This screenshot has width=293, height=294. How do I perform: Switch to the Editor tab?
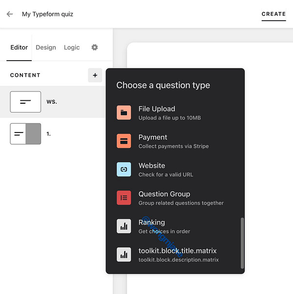[x=19, y=47]
